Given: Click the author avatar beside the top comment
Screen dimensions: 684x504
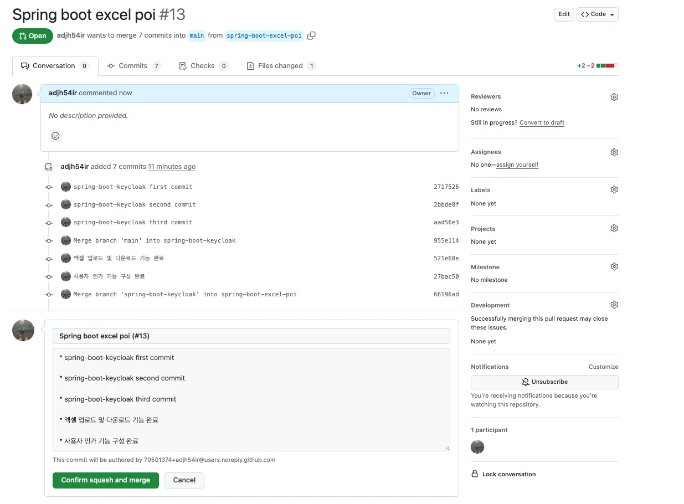Looking at the screenshot, I should tap(22, 94).
